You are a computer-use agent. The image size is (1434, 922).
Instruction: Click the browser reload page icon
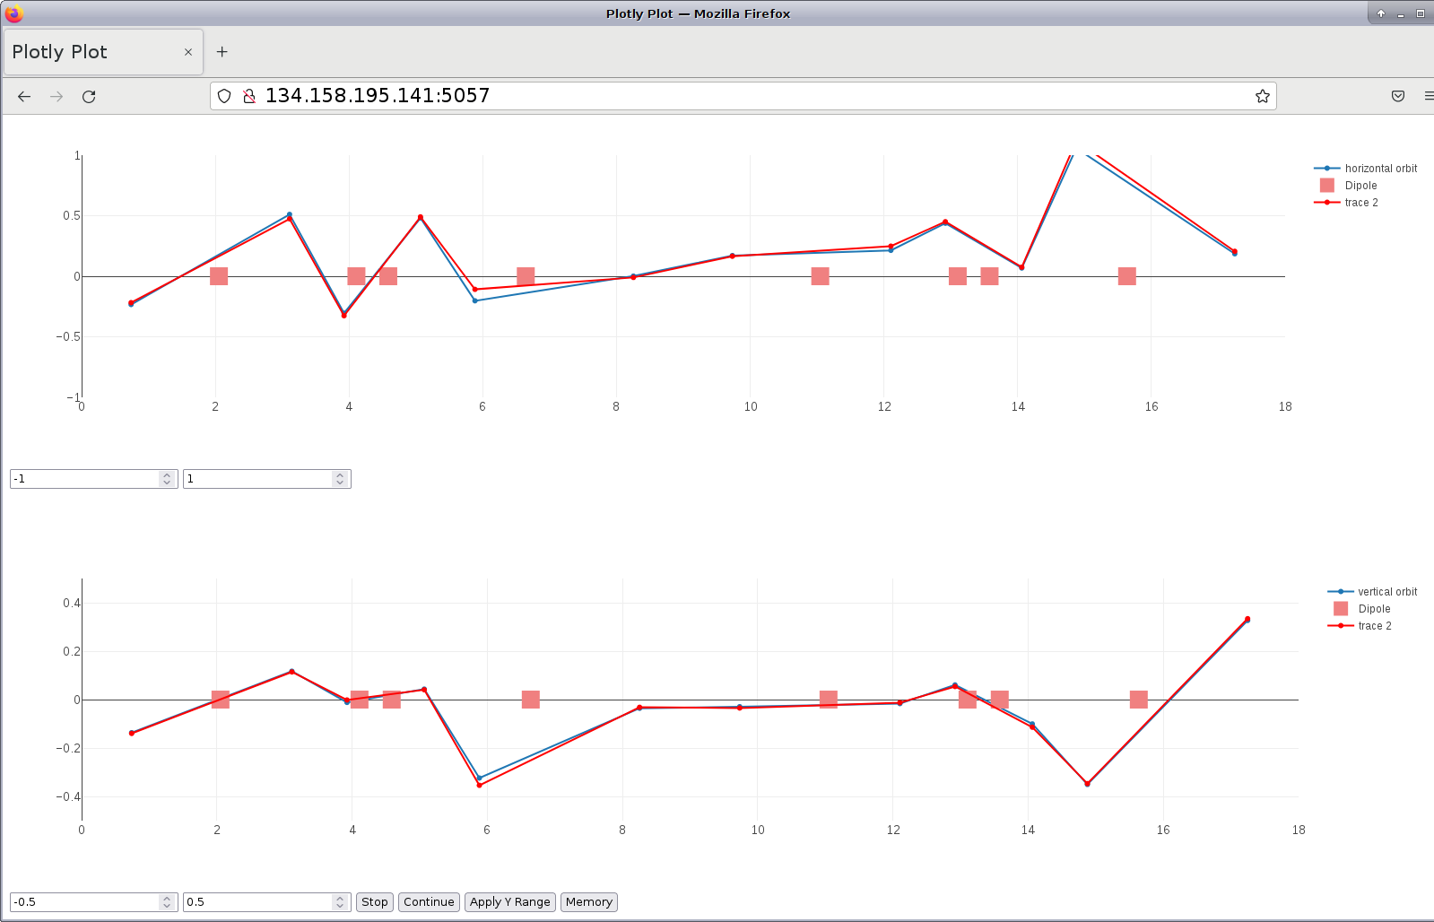tap(89, 97)
